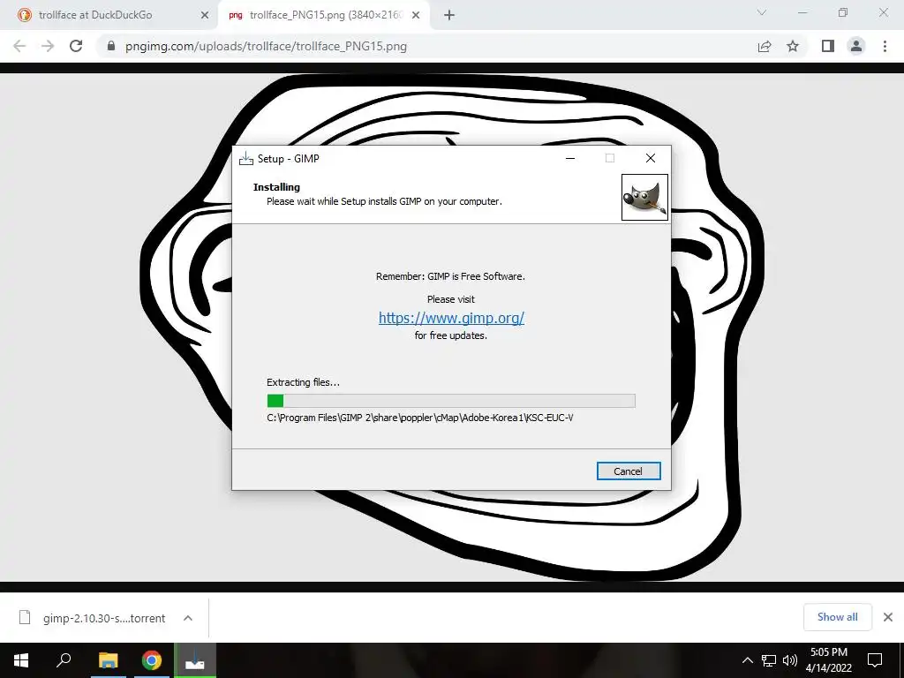The image size is (904, 678).
Task: Switch to the trollface at DuckDuckGo tab
Action: click(x=114, y=15)
